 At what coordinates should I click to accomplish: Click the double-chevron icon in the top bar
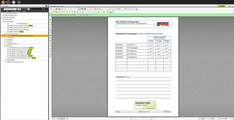(19, 2)
